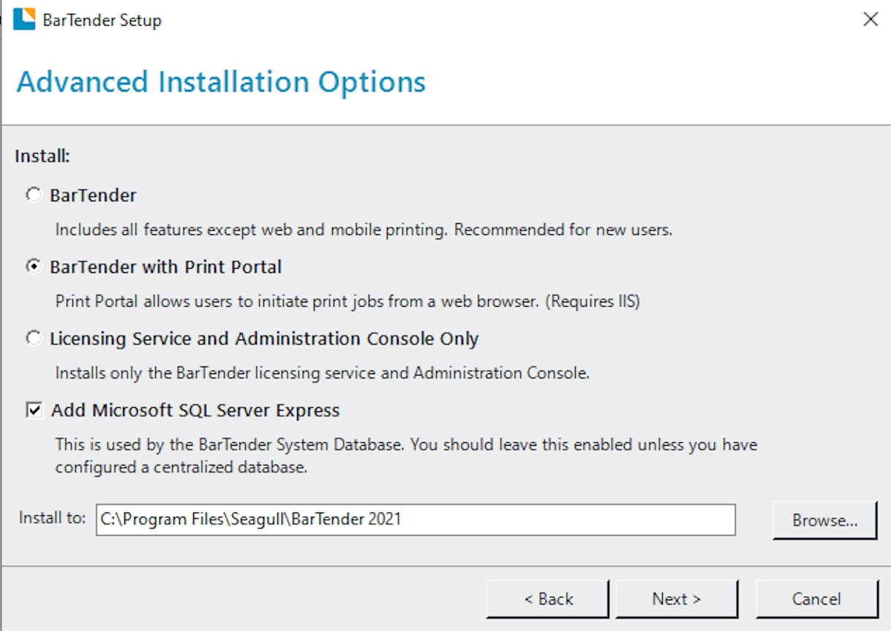Open the Browse... folder picker

click(x=824, y=520)
